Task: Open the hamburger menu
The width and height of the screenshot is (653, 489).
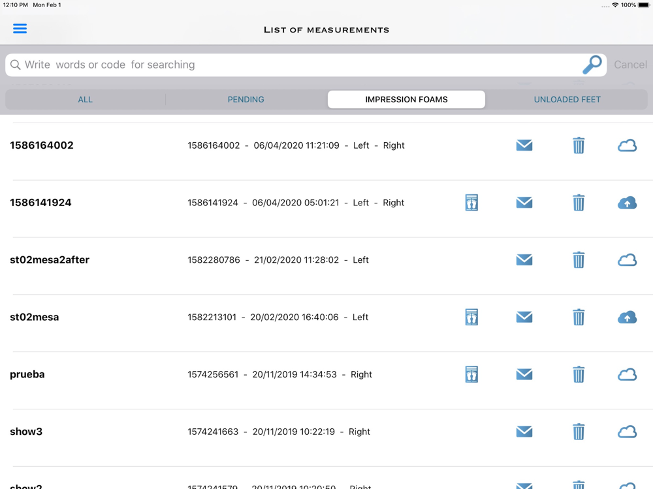Action: coord(20,29)
